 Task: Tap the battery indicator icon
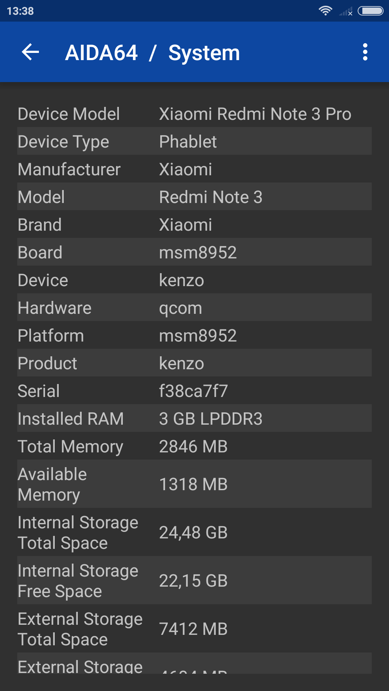pyautogui.click(x=370, y=11)
